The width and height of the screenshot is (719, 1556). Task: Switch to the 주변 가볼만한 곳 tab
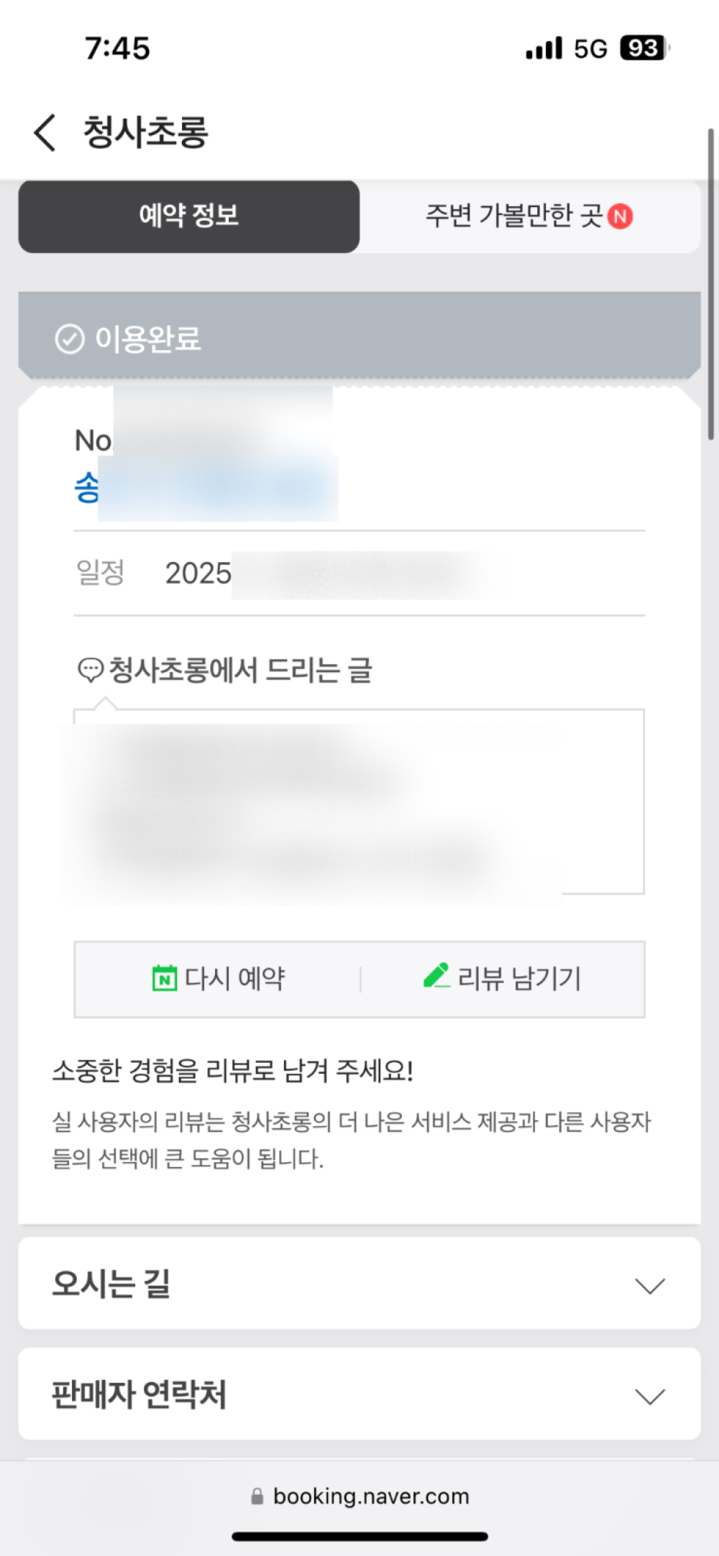tap(514, 216)
